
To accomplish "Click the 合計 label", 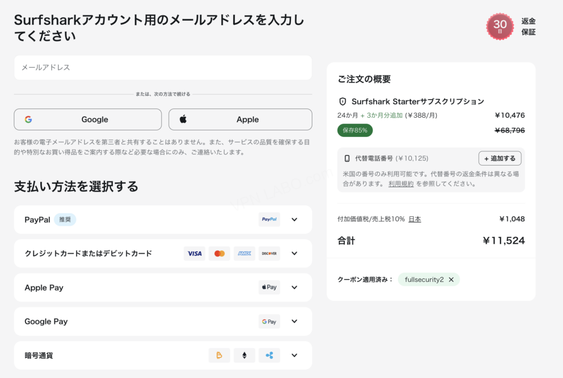I will click(346, 241).
